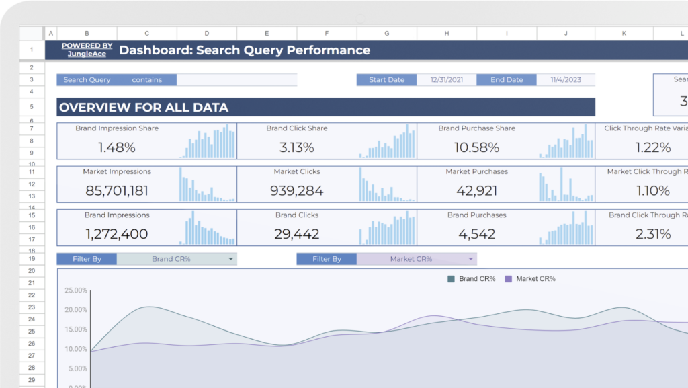Select the End Date value 11/4/2023
The height and width of the screenshot is (388, 688).
(566, 80)
